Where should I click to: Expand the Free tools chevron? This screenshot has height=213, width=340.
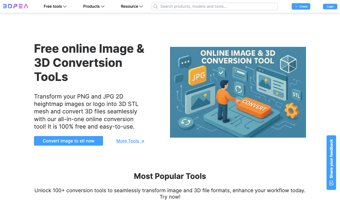[x=65, y=6]
